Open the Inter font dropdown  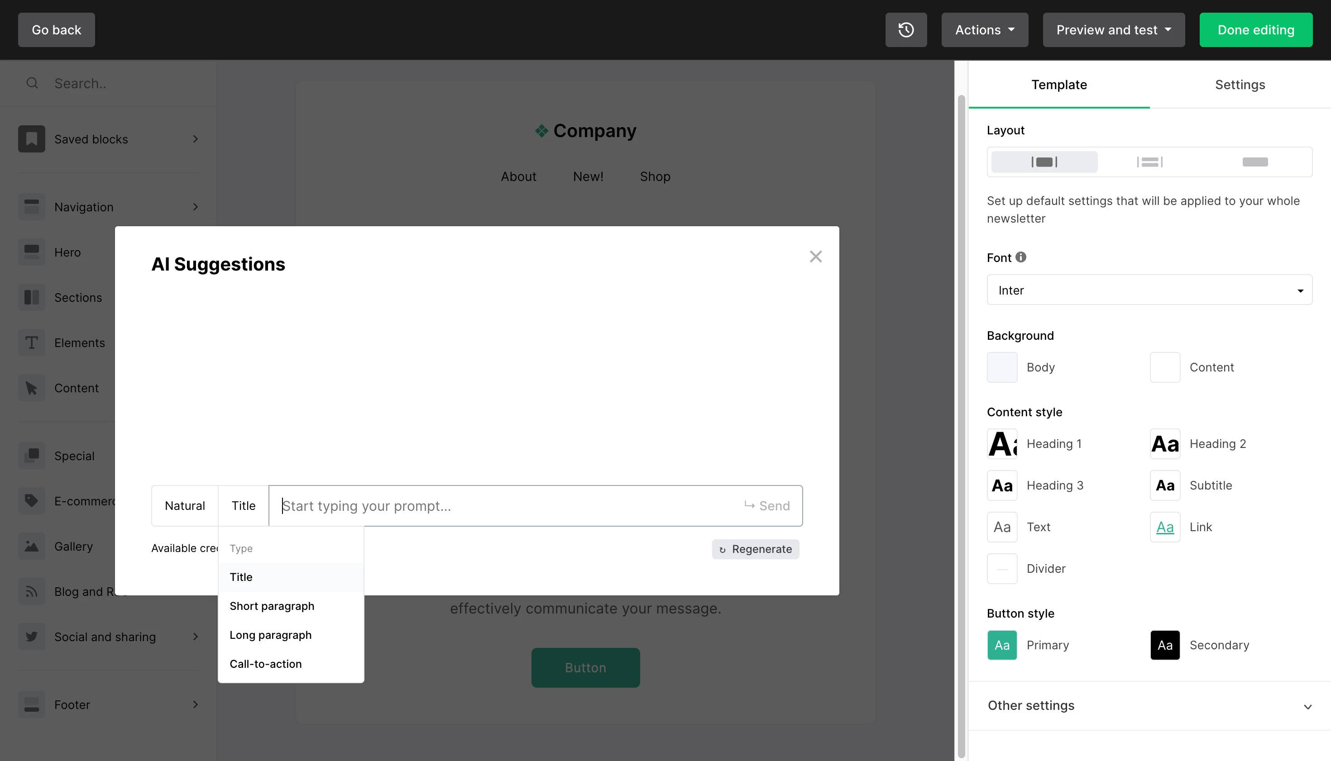[1149, 290]
